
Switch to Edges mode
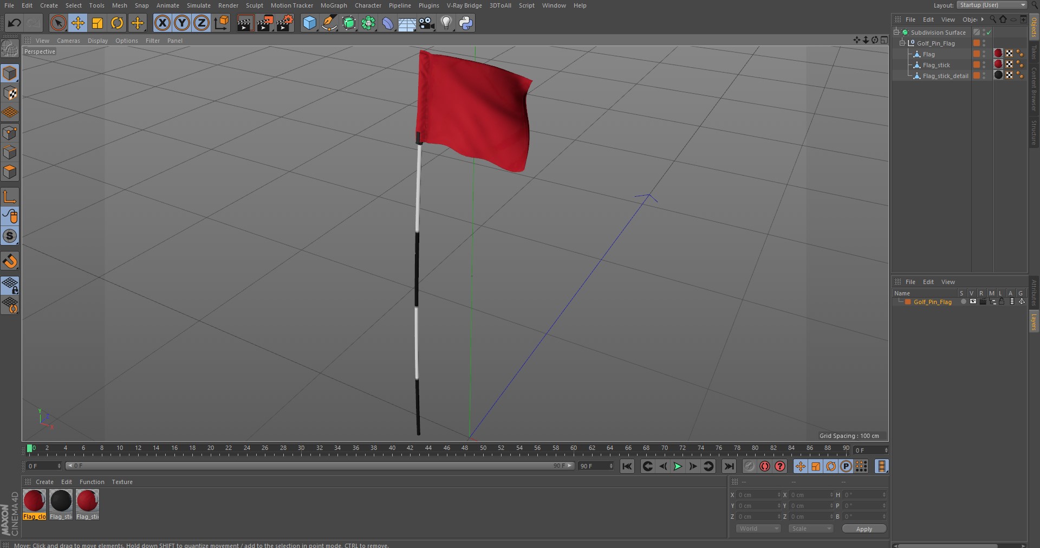(10, 152)
